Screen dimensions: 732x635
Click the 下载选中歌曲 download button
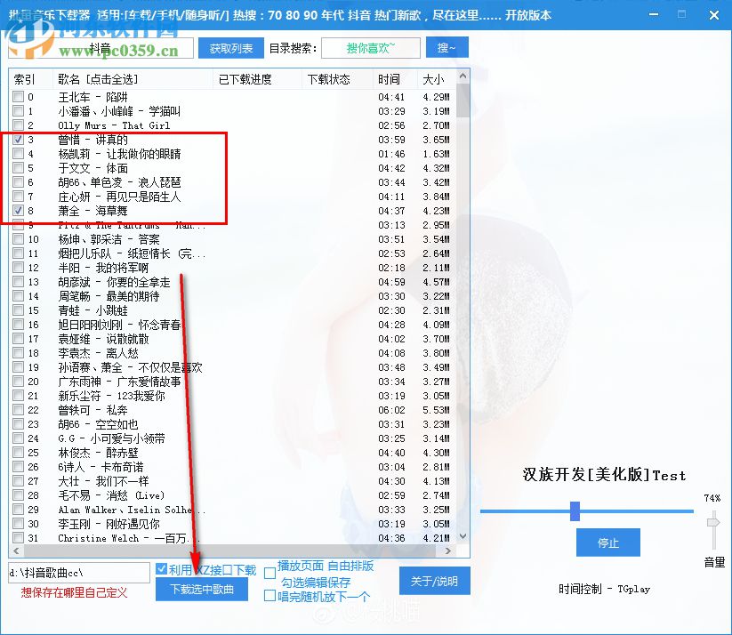click(200, 588)
